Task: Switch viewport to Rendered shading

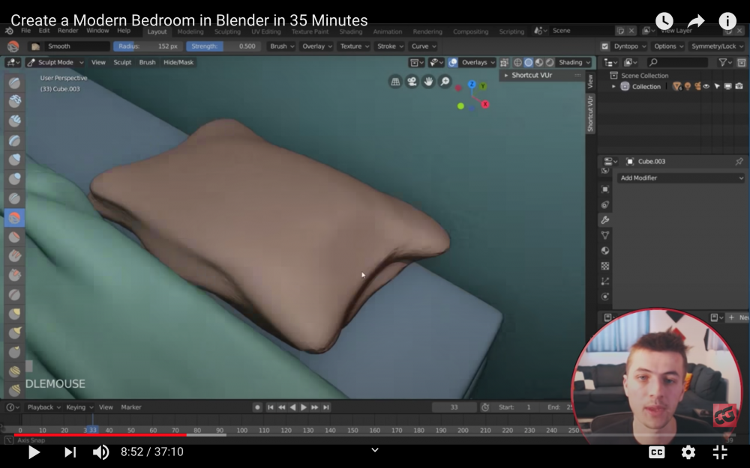Action: (x=550, y=63)
